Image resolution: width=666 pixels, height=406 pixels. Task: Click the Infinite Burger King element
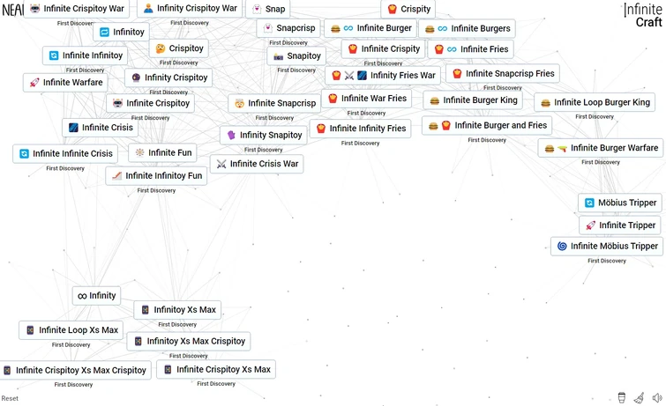pyautogui.click(x=473, y=100)
